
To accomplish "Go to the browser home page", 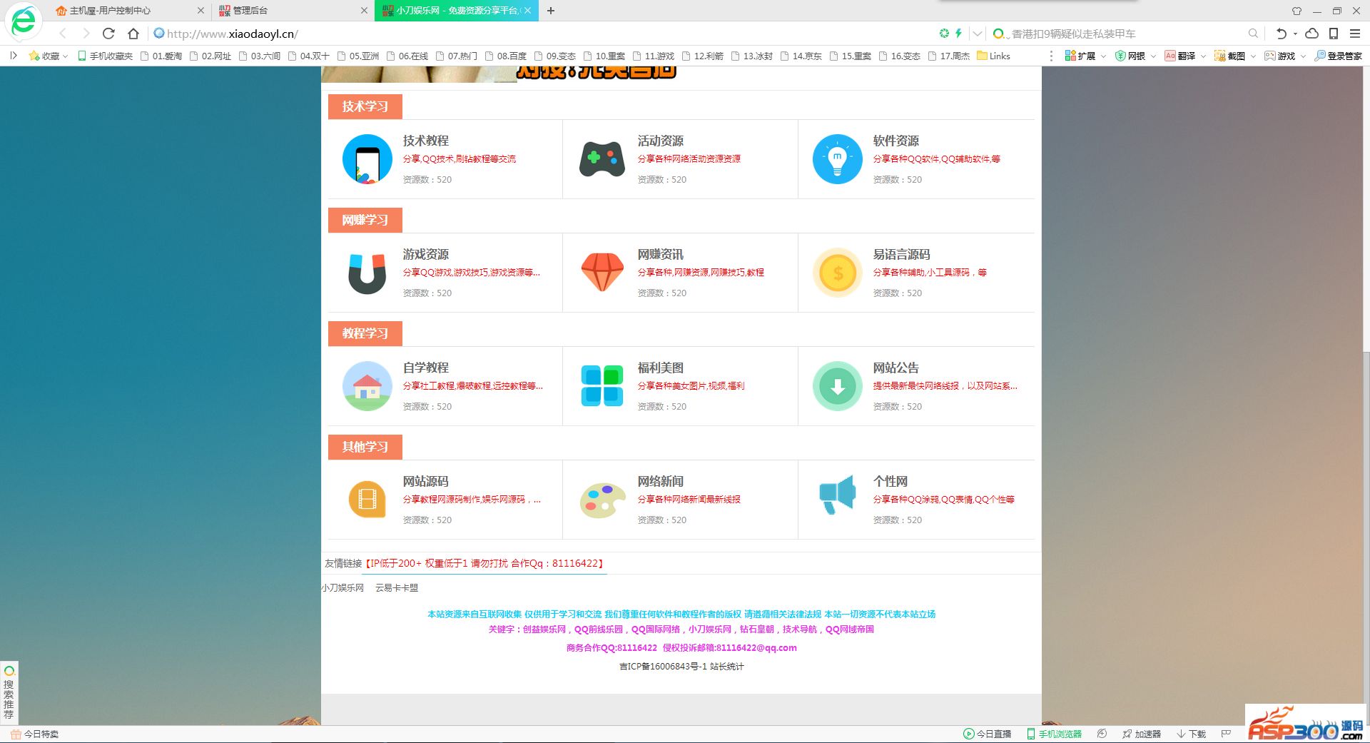I will click(x=133, y=34).
